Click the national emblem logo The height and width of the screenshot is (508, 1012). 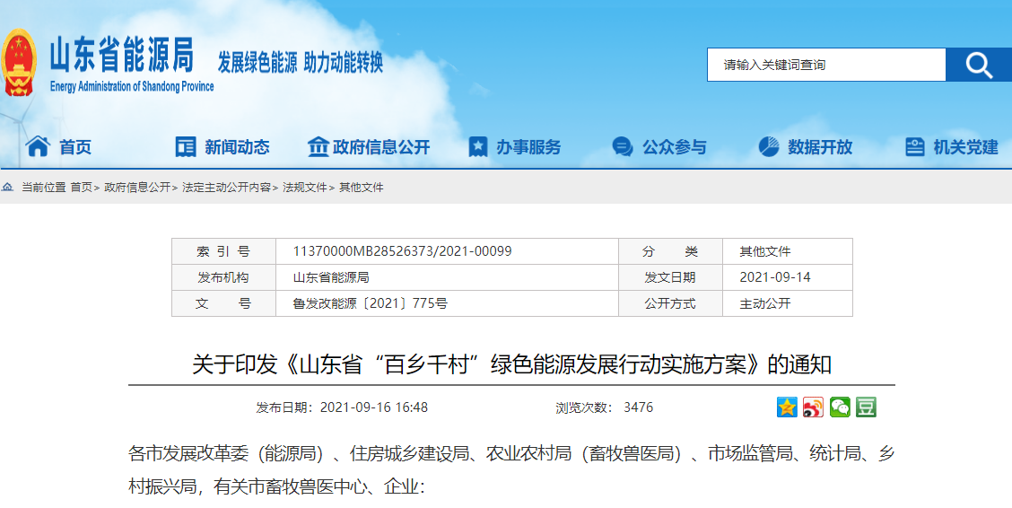tap(19, 63)
